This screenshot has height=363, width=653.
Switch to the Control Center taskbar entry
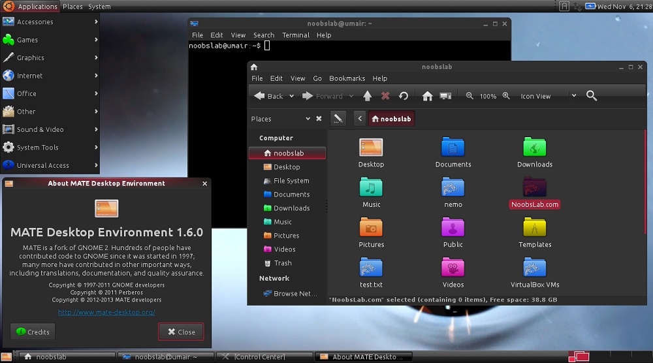click(264, 356)
